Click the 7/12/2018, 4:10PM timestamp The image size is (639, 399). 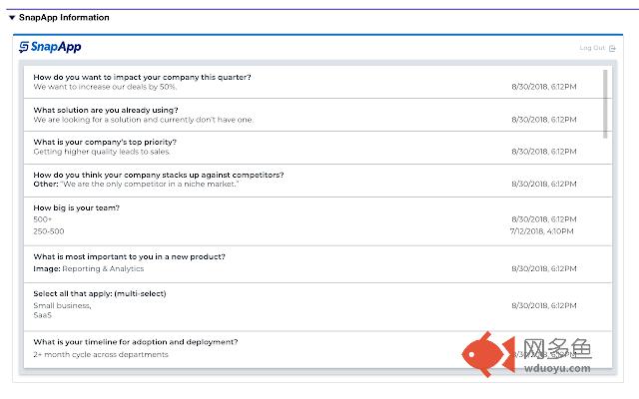(x=542, y=230)
